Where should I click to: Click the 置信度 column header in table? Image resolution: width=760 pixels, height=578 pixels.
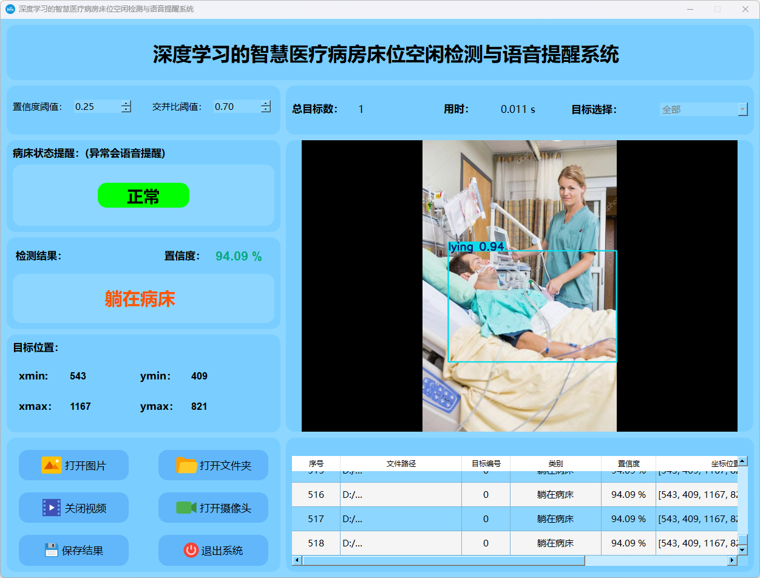[628, 463]
